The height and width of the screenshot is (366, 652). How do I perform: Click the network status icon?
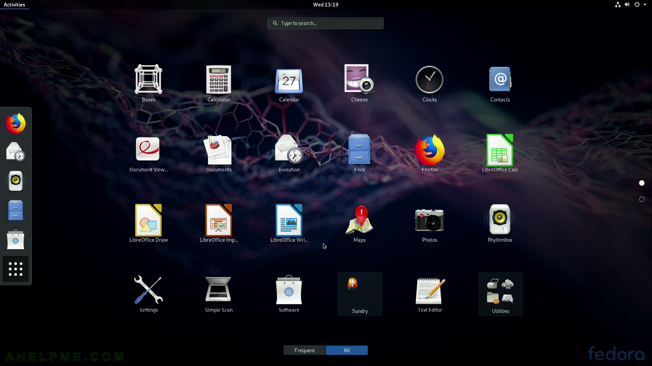click(618, 4)
